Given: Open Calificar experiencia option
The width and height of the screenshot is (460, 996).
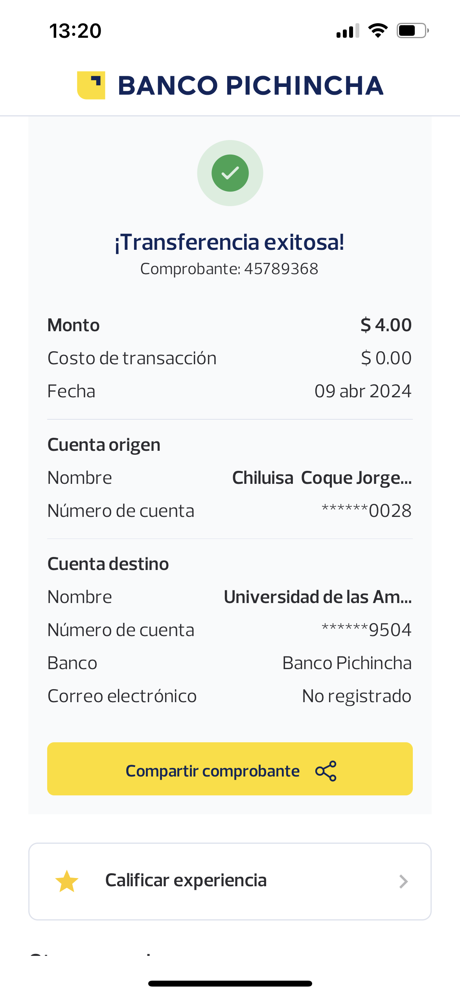Looking at the screenshot, I should 186,880.
